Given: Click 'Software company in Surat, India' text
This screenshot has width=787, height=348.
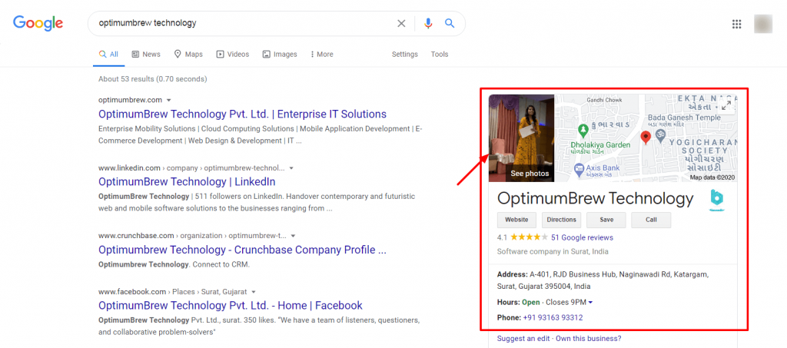Looking at the screenshot, I should click(x=553, y=252).
